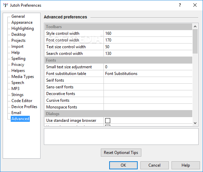
Task: Click the Monospace fonts value field
Action: point(148,107)
